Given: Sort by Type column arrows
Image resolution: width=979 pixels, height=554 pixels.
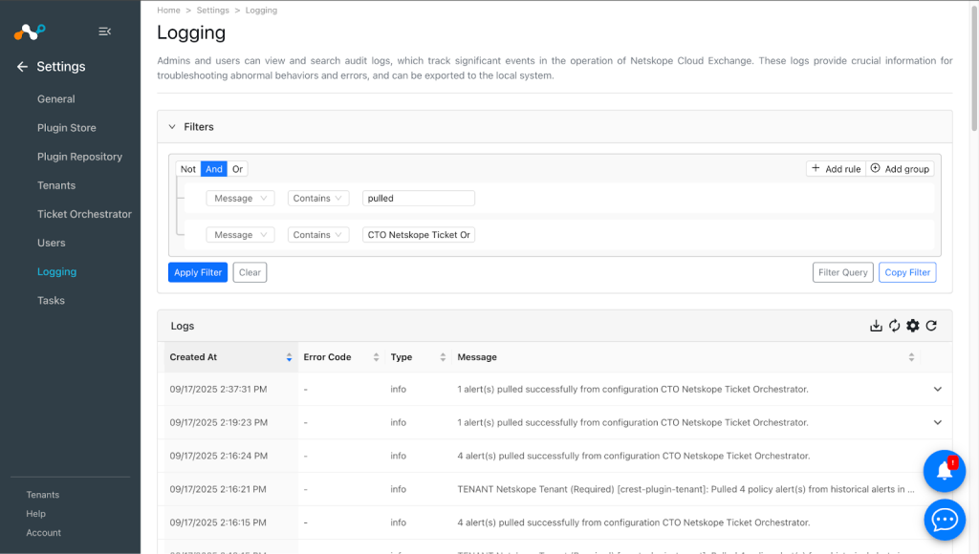Looking at the screenshot, I should (x=443, y=357).
